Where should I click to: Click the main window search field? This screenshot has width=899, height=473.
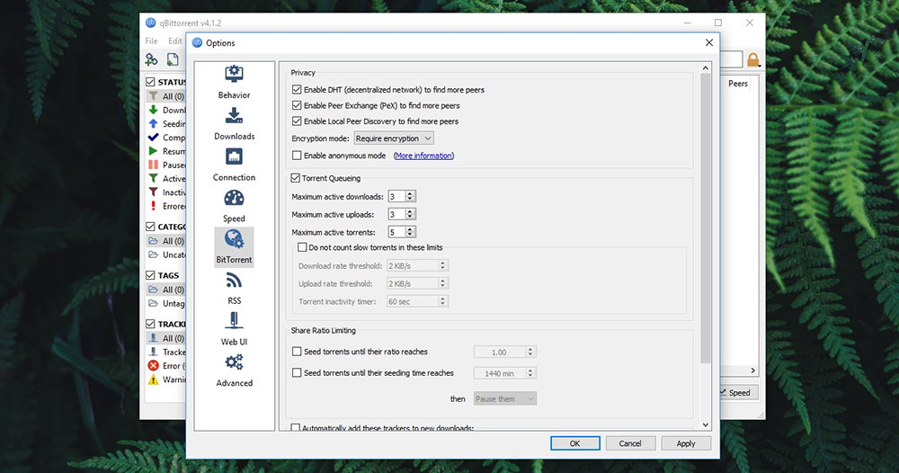[x=732, y=59]
